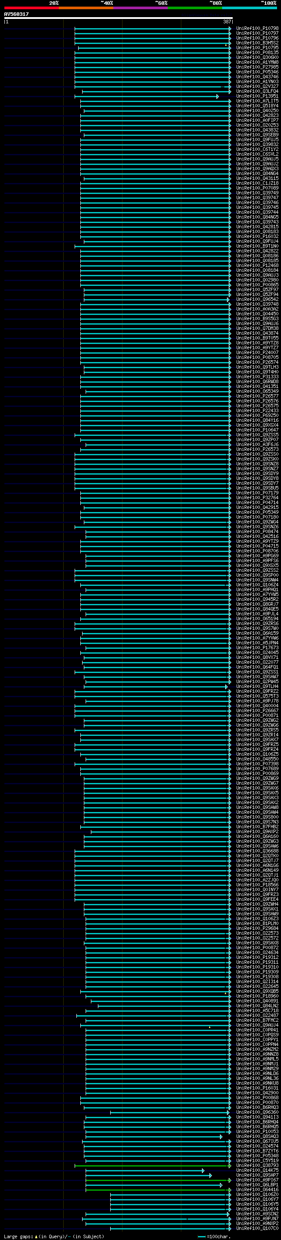Select hit UniRef100_P10647
This screenshot has width=281, height=1240.
tap(257, 430)
